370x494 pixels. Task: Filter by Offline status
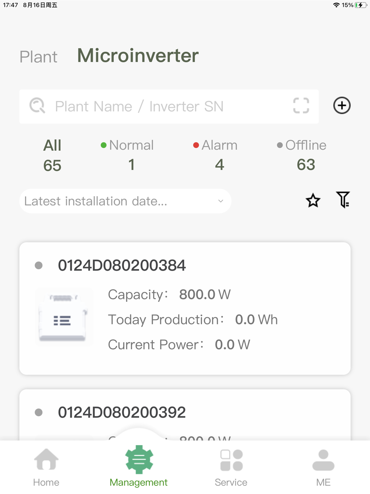tap(302, 155)
